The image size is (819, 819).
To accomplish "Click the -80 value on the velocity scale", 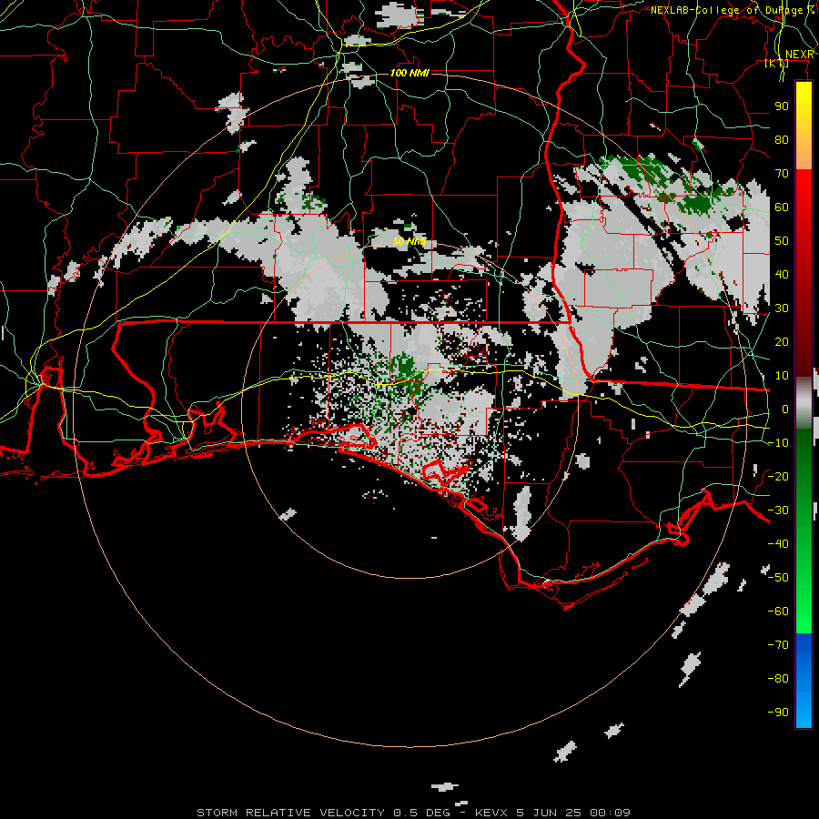I will 778,679.
